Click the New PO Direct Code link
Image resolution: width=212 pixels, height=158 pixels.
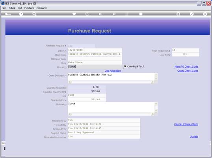click(186, 66)
